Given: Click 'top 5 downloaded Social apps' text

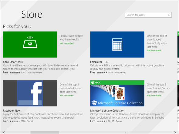Looking at the screenshot, I should pyautogui.click(x=70, y=88).
